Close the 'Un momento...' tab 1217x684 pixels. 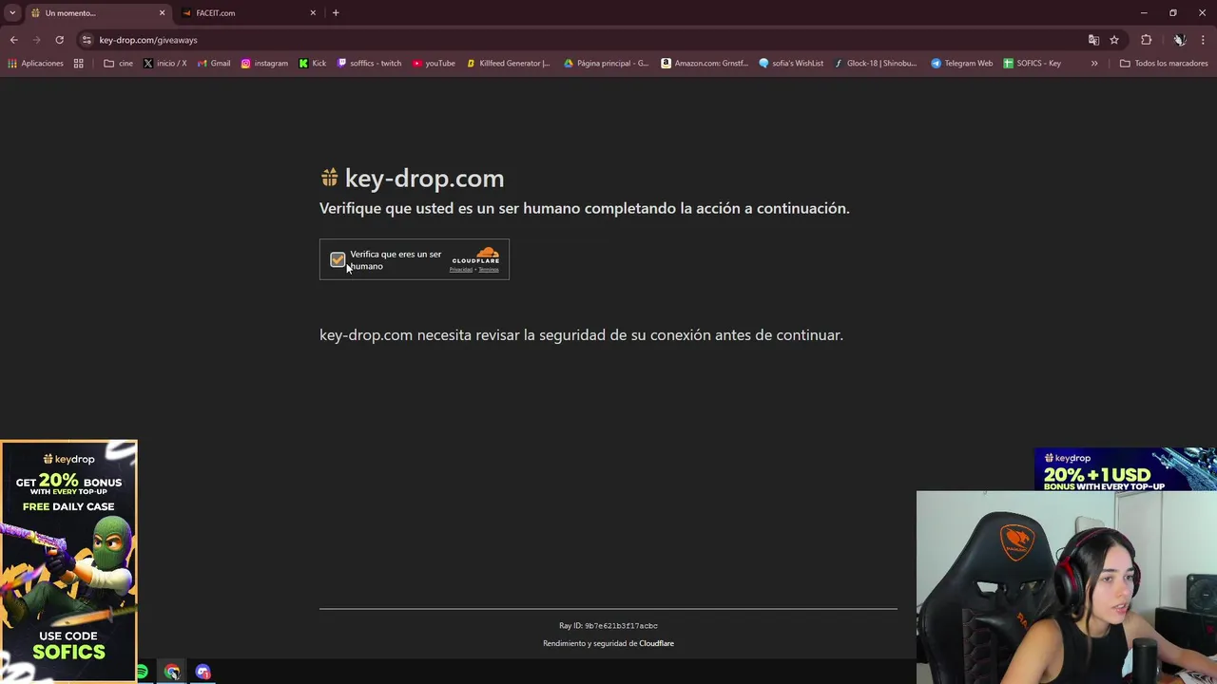click(162, 13)
